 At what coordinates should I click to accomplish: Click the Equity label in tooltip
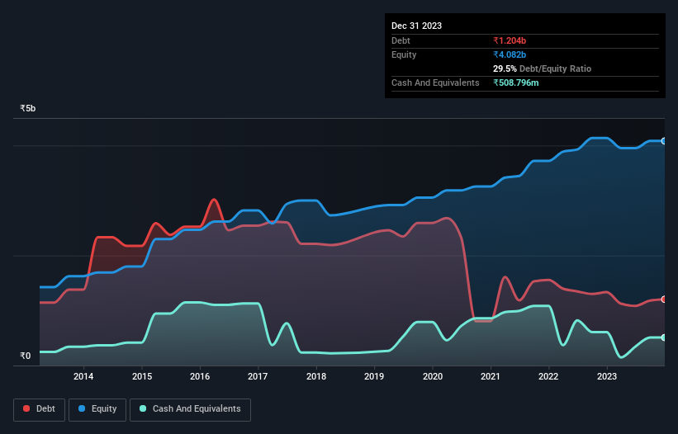[404, 54]
